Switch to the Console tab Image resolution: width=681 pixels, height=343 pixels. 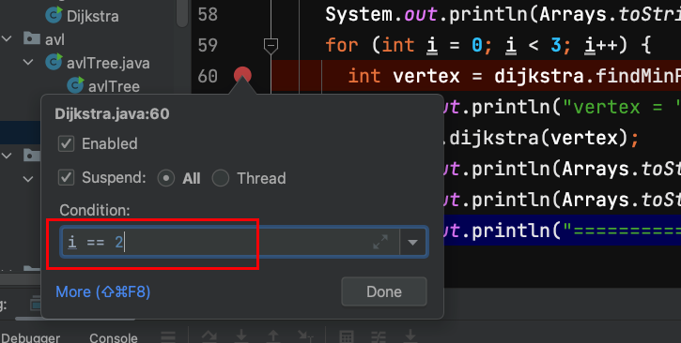pos(114,337)
